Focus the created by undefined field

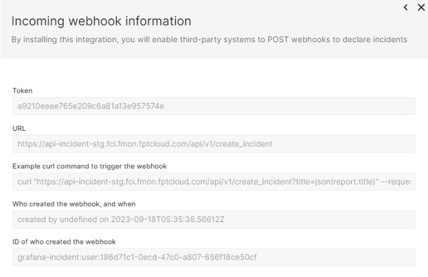tap(214, 220)
